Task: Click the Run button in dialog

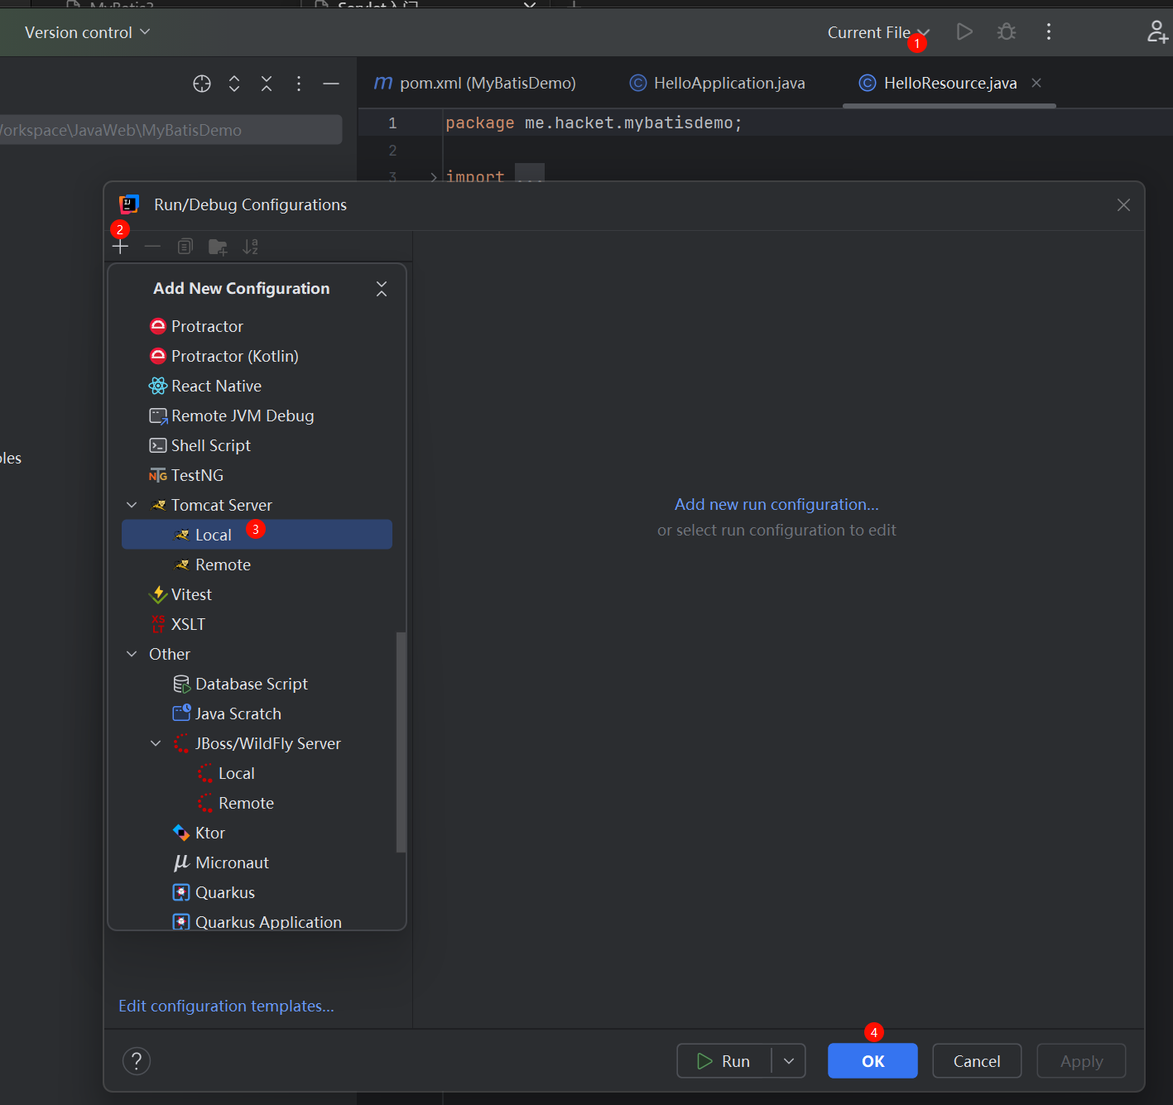Action: tap(724, 1061)
